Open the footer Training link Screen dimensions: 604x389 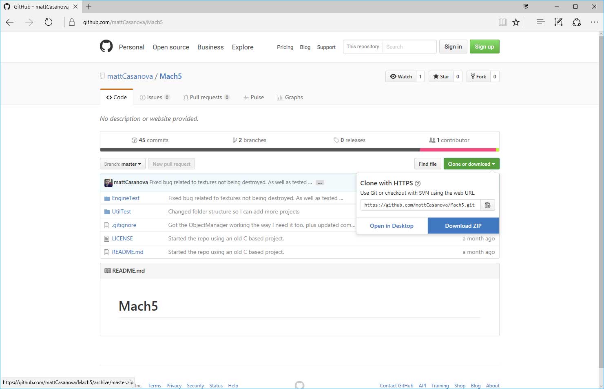click(440, 386)
